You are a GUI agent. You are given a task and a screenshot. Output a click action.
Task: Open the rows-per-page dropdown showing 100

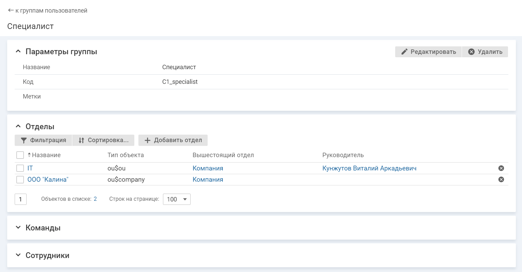(x=177, y=199)
